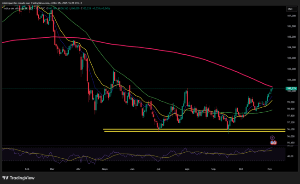Click the purple lightning event icon
The height and width of the screenshot is (184, 300).
[x=272, y=137]
